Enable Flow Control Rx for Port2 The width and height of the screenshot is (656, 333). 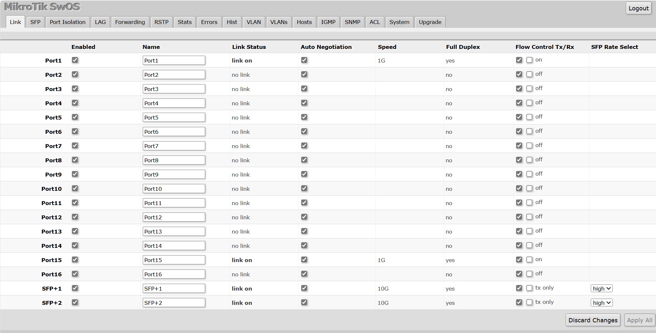[x=529, y=74]
